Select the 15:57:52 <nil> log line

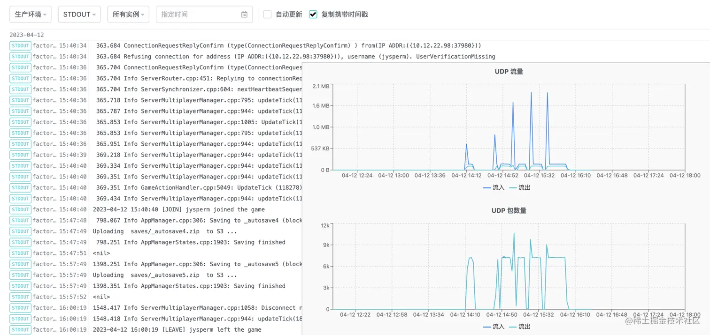pos(101,297)
